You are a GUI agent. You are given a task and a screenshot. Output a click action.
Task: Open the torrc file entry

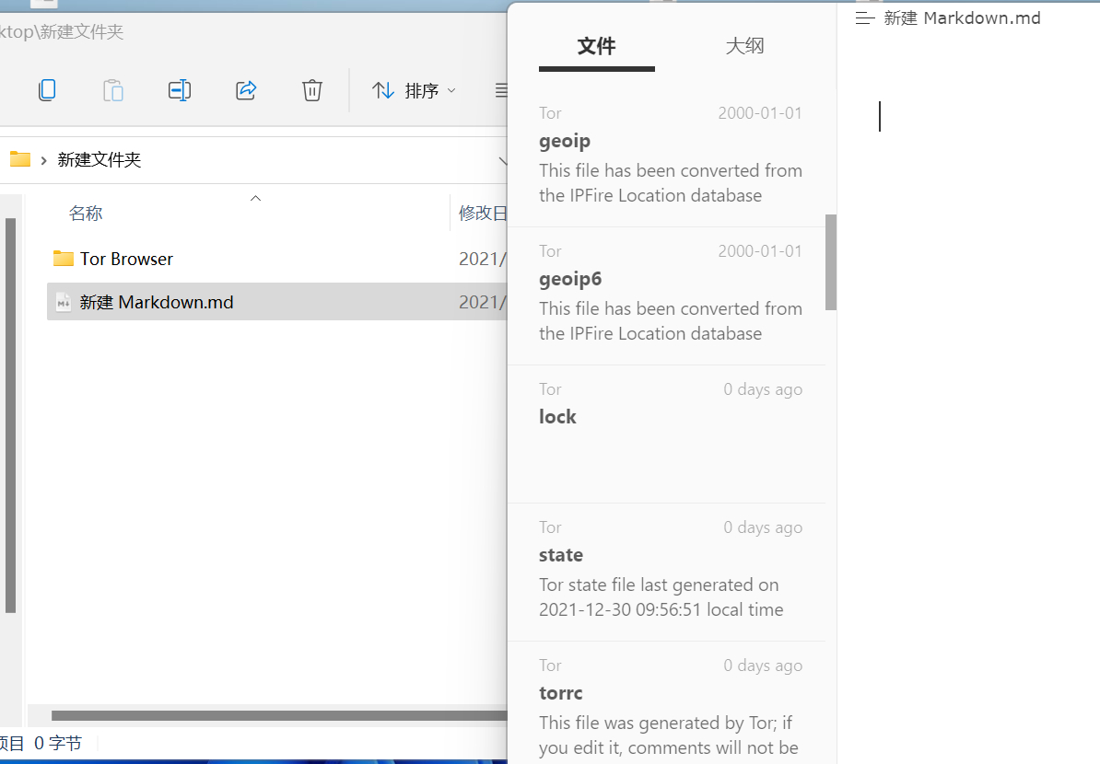tap(666, 702)
